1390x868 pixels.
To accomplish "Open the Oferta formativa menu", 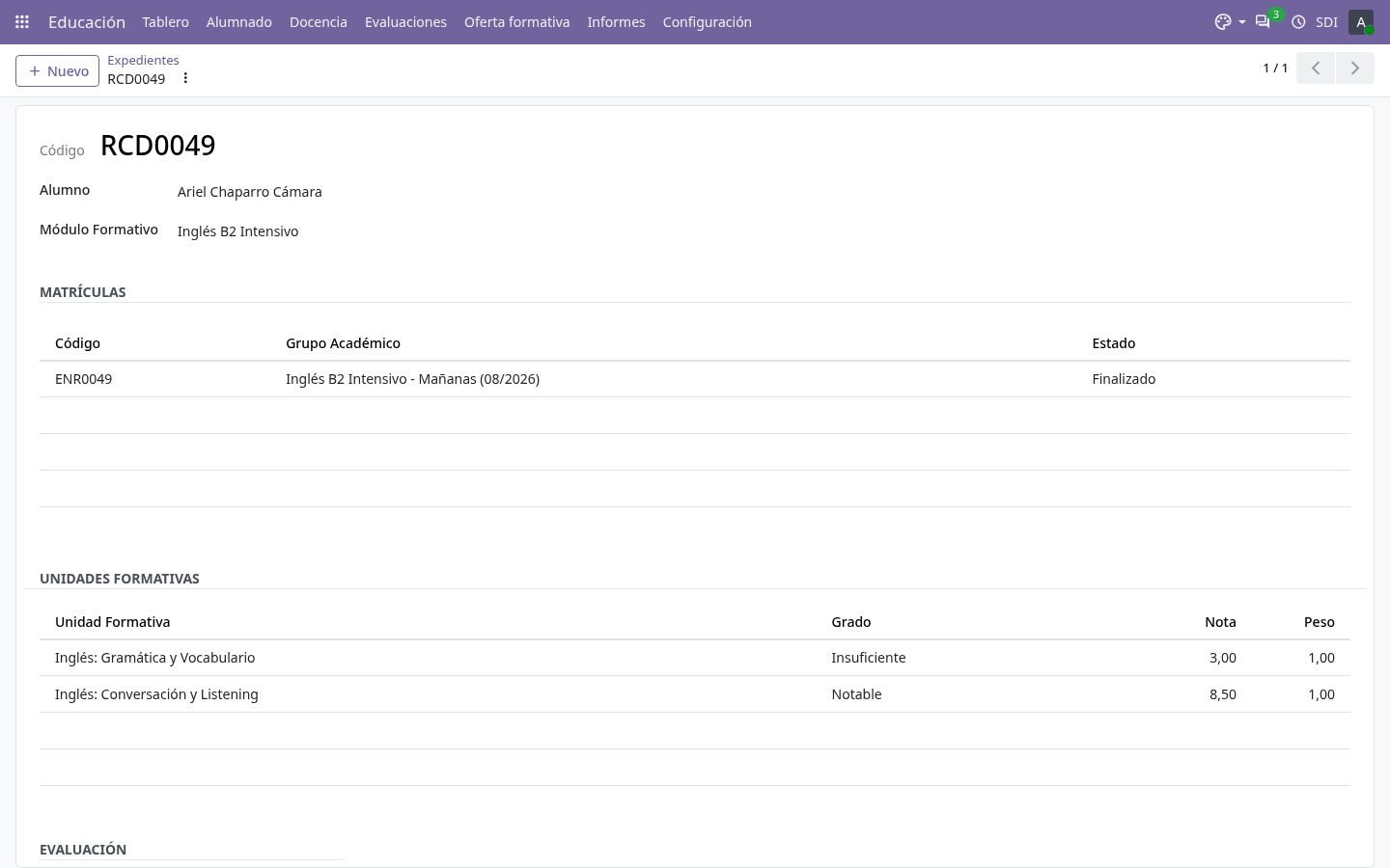I will click(516, 21).
